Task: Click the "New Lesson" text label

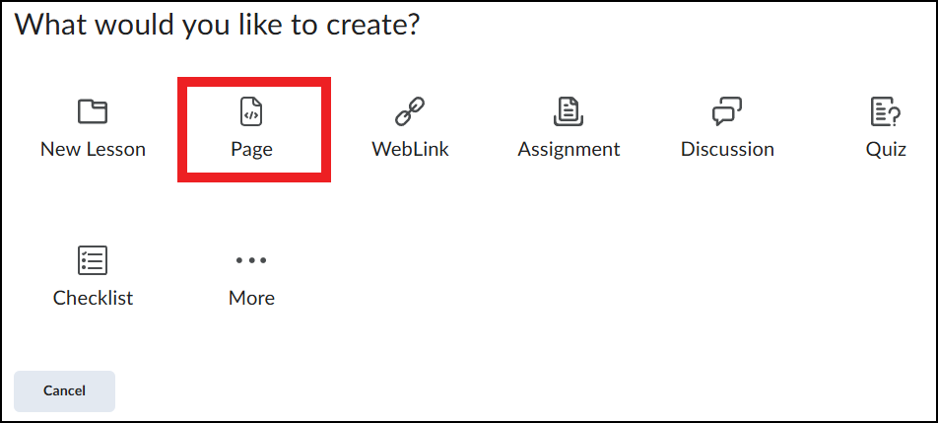Action: [x=93, y=149]
